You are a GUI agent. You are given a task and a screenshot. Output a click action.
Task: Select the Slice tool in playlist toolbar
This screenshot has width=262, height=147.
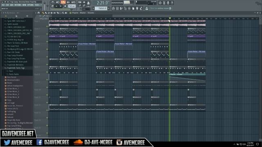coord(57,13)
